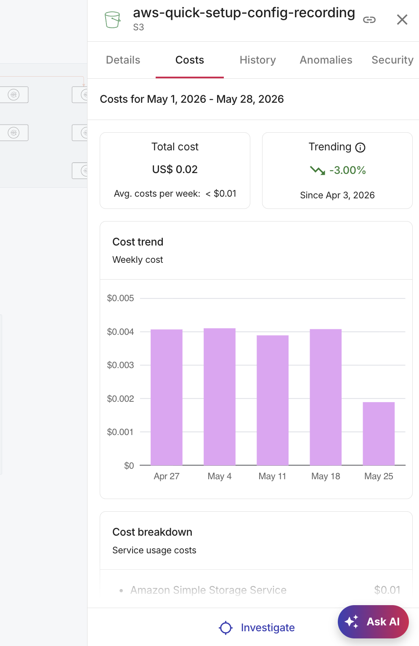Select the May 18 weekly cost bar
The width and height of the screenshot is (419, 646).
326,397
